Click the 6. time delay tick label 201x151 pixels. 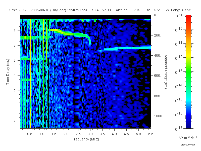(x=15, y=106)
